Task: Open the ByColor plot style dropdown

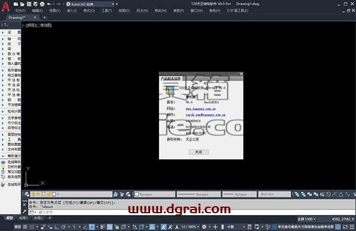Action: [x=275, y=194]
